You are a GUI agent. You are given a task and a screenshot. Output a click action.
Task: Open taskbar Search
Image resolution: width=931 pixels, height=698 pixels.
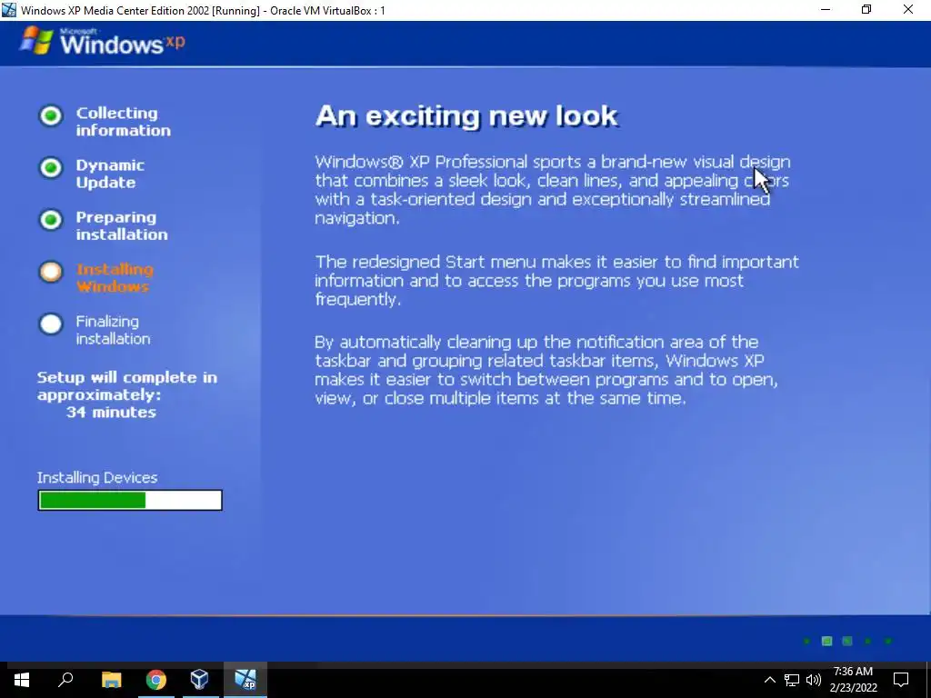click(x=65, y=680)
